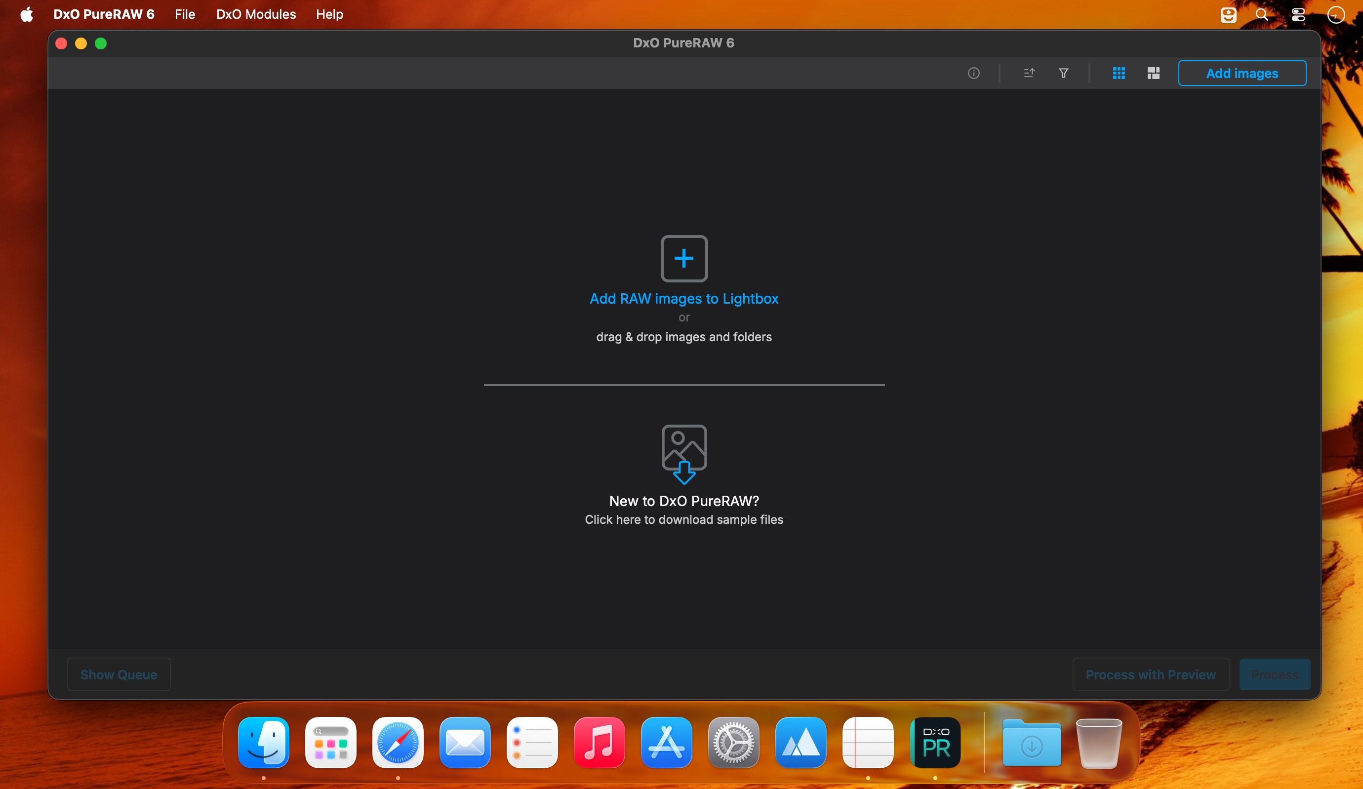
Task: Open the blue mountain app in Dock
Action: [801, 742]
